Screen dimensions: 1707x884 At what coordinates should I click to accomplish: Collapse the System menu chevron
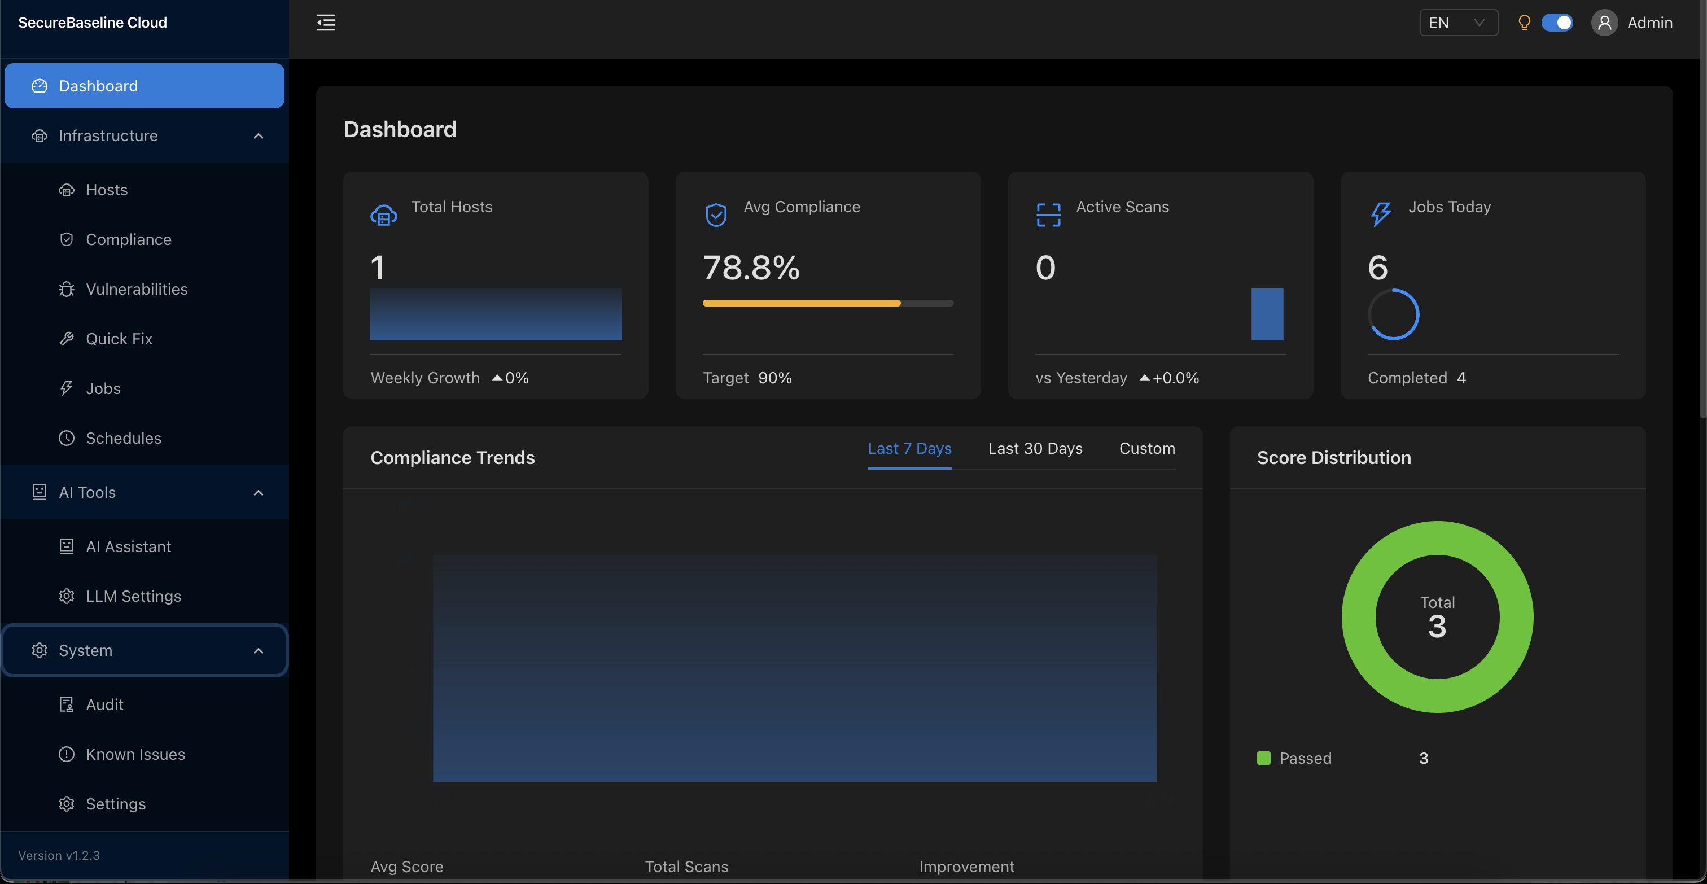tap(259, 651)
